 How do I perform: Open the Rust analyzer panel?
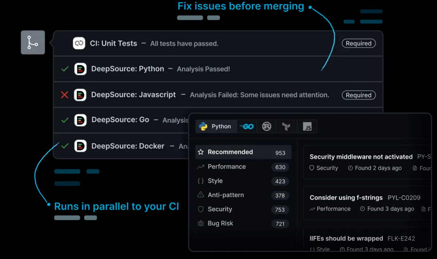click(267, 126)
